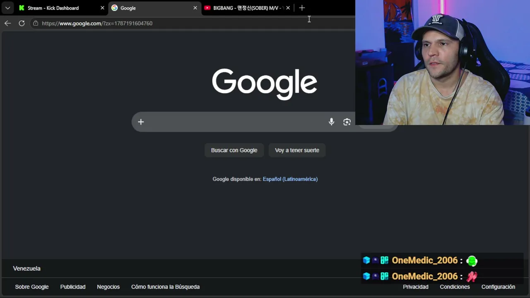Open the Privacidad footer link
This screenshot has width=530, height=298.
(x=416, y=287)
